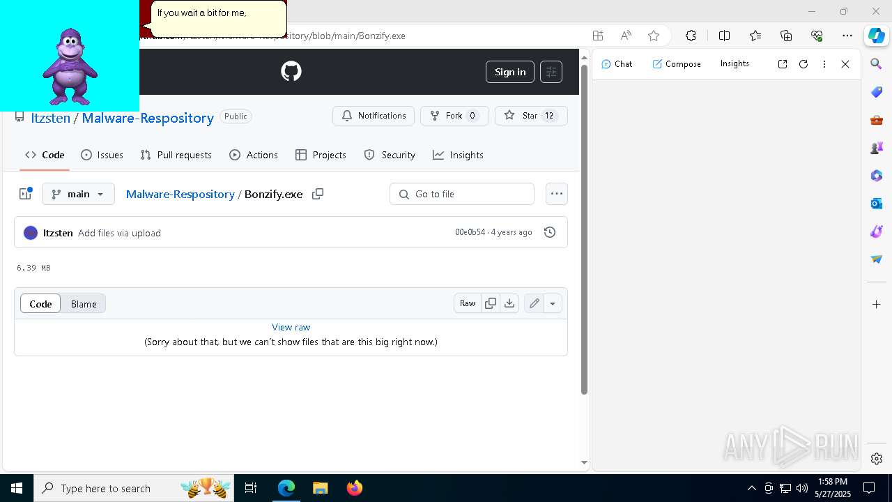Open the Malware-Respository repo link in header

coord(148,118)
